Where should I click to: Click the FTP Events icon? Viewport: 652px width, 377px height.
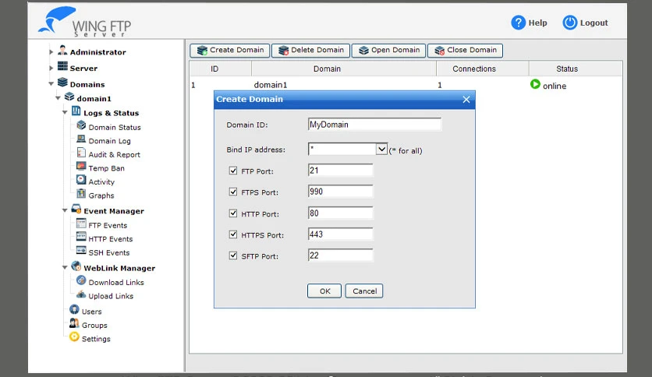click(x=81, y=224)
